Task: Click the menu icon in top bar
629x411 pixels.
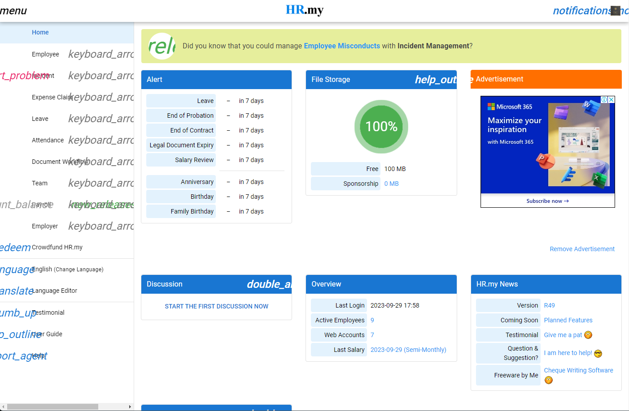Action: pos(13,11)
